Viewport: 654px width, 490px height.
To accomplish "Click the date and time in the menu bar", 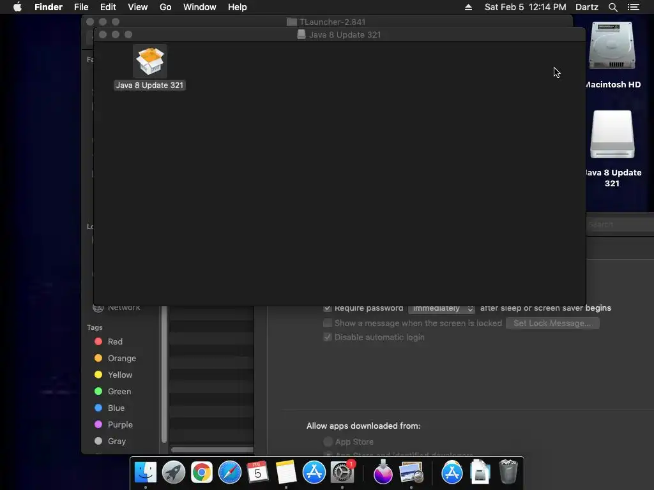I will pos(526,7).
